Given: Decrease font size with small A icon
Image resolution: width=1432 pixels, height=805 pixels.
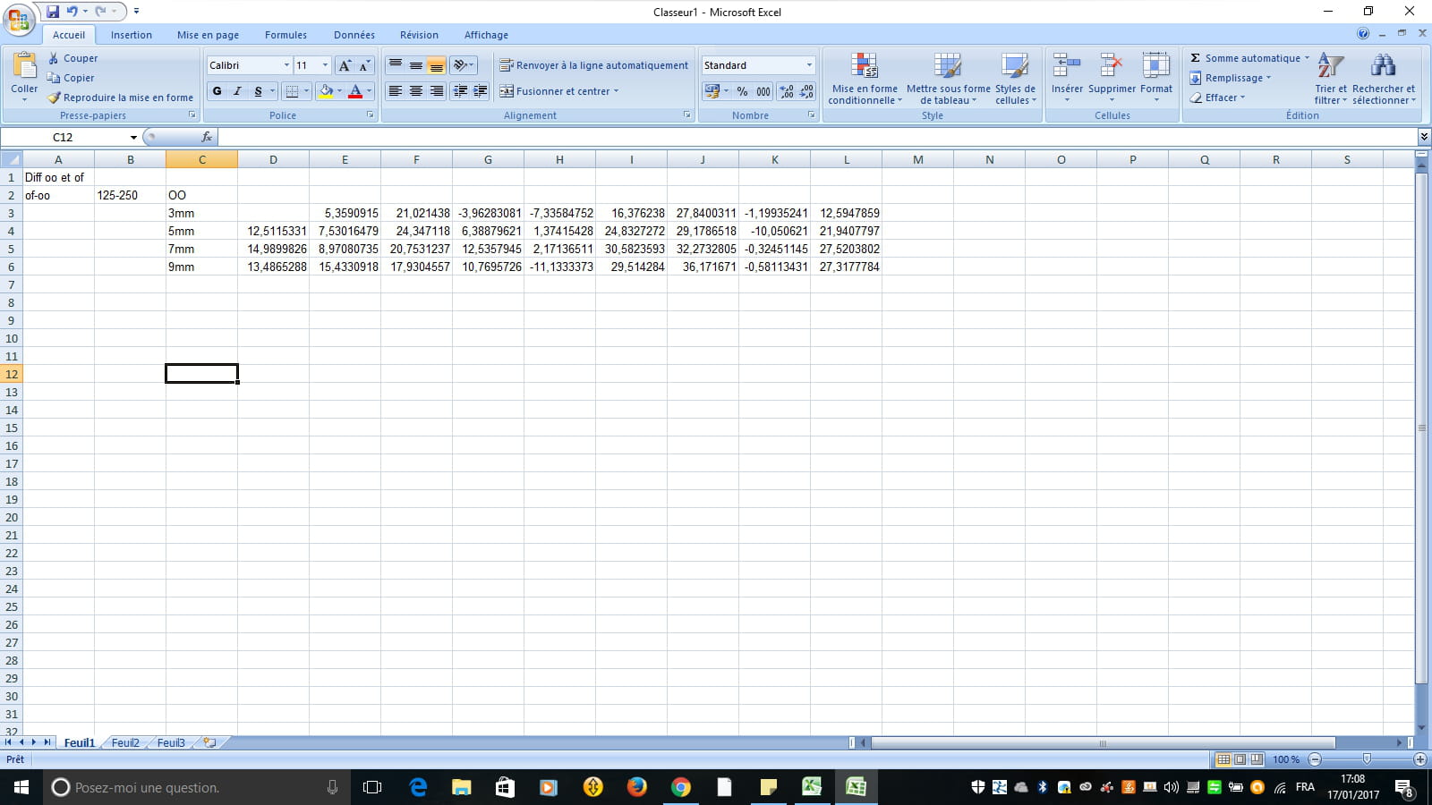Looking at the screenshot, I should click(x=364, y=65).
